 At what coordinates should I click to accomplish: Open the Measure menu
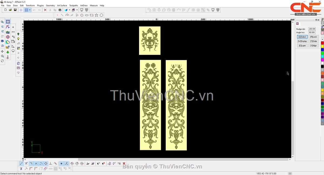tap(94, 5)
